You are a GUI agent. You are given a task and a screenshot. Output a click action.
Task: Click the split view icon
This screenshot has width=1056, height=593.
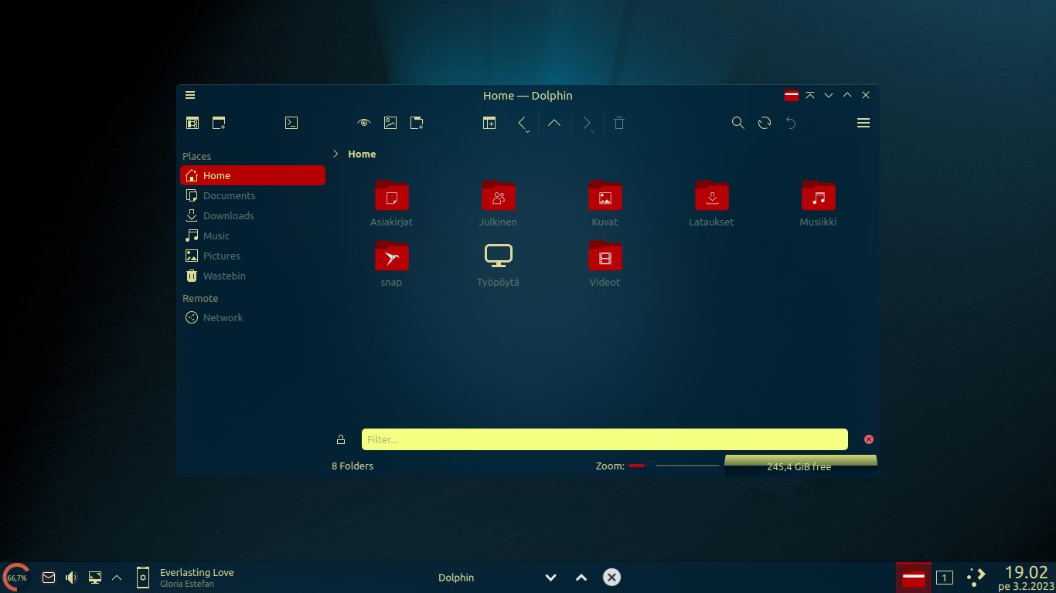click(x=489, y=123)
